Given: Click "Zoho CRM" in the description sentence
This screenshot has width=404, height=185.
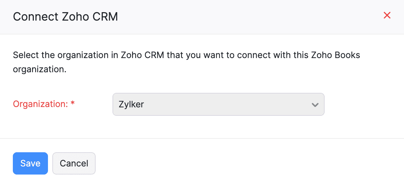Looking at the screenshot, I should coord(142,55).
